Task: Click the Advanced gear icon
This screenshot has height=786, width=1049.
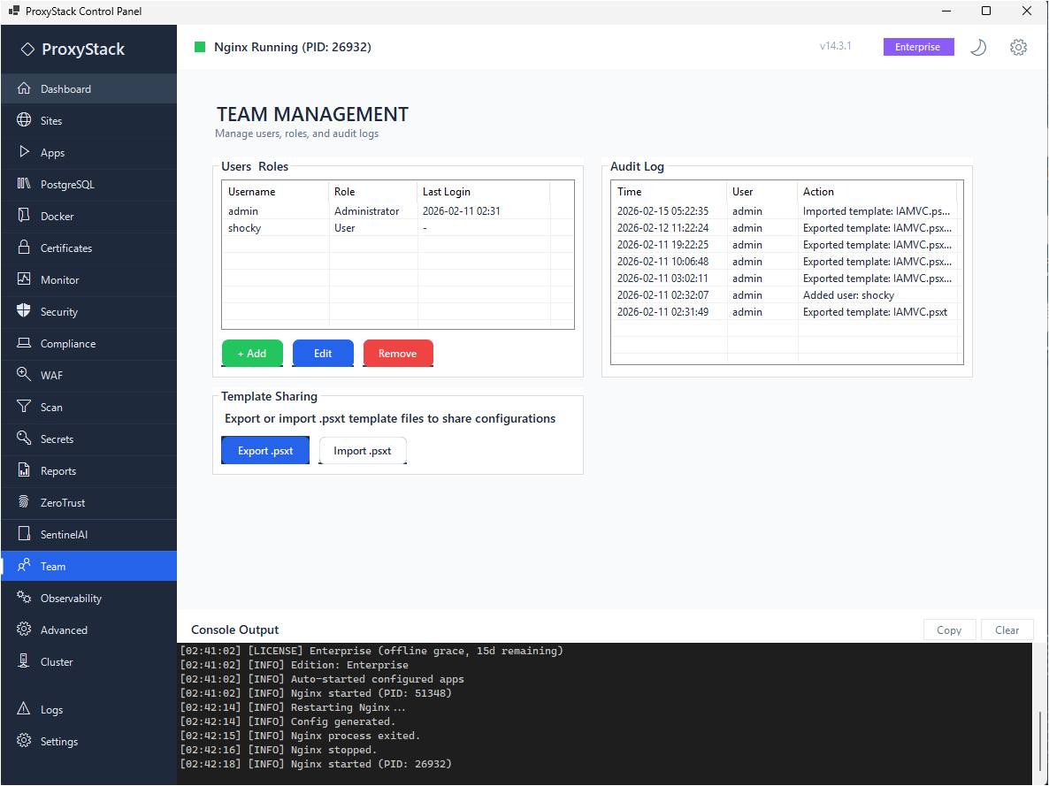Action: pyautogui.click(x=24, y=629)
